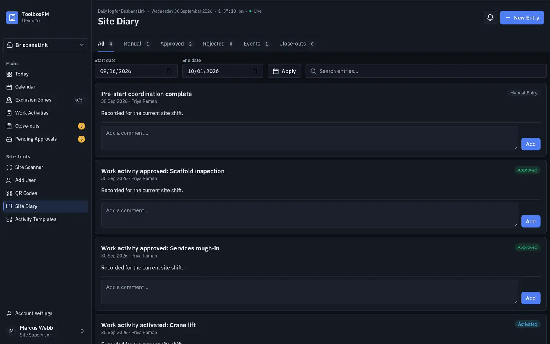Image resolution: width=550 pixels, height=344 pixels.
Task: Switch to the Events tab
Action: [x=256, y=44]
